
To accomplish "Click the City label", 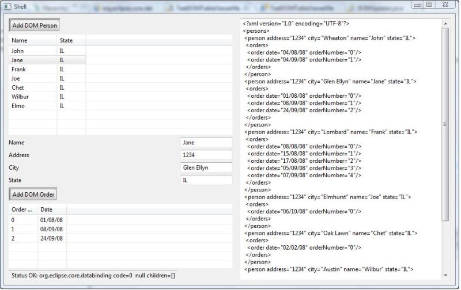I will tap(14, 167).
